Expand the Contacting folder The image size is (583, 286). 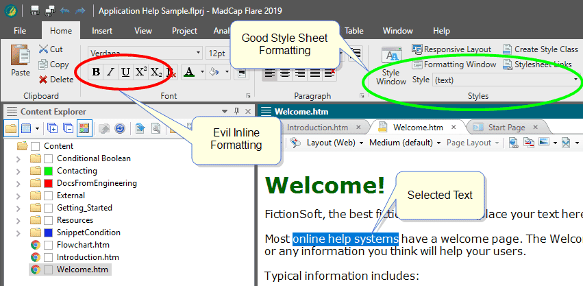(18, 171)
